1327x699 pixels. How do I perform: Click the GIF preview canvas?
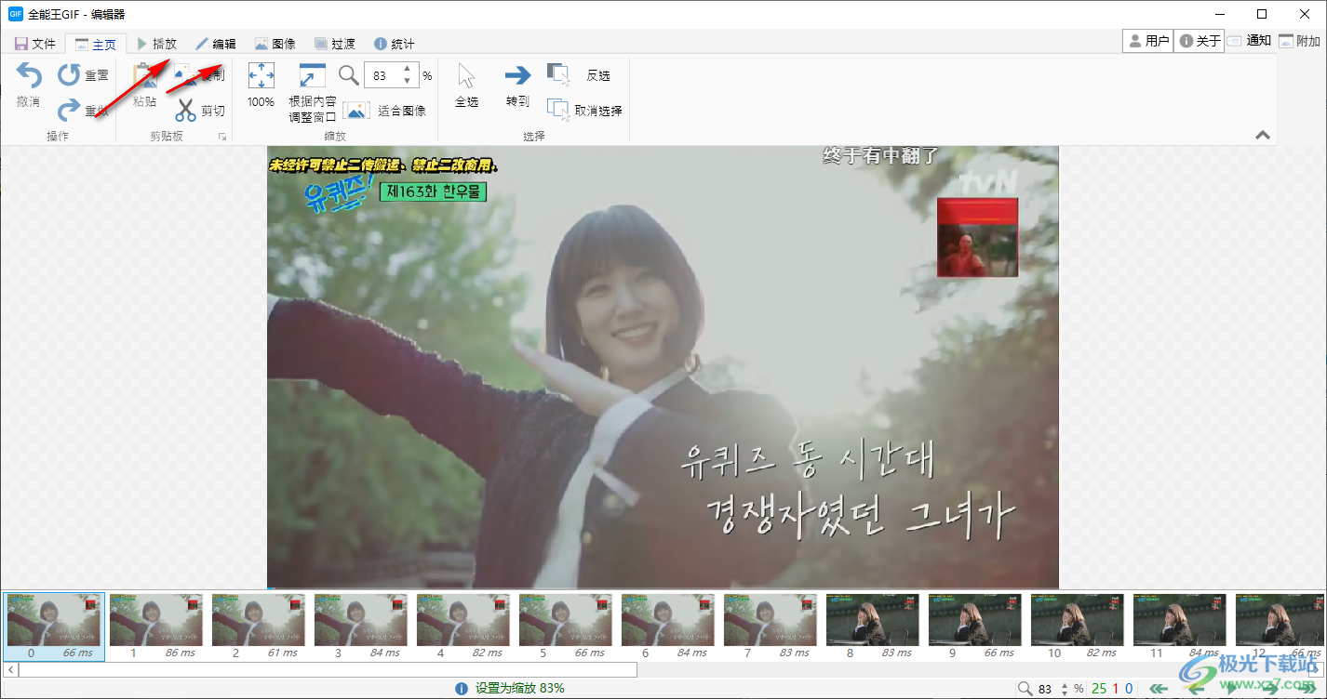tap(663, 367)
